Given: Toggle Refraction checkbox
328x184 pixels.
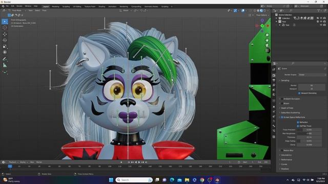Looking at the screenshot, I should pos(298,122).
